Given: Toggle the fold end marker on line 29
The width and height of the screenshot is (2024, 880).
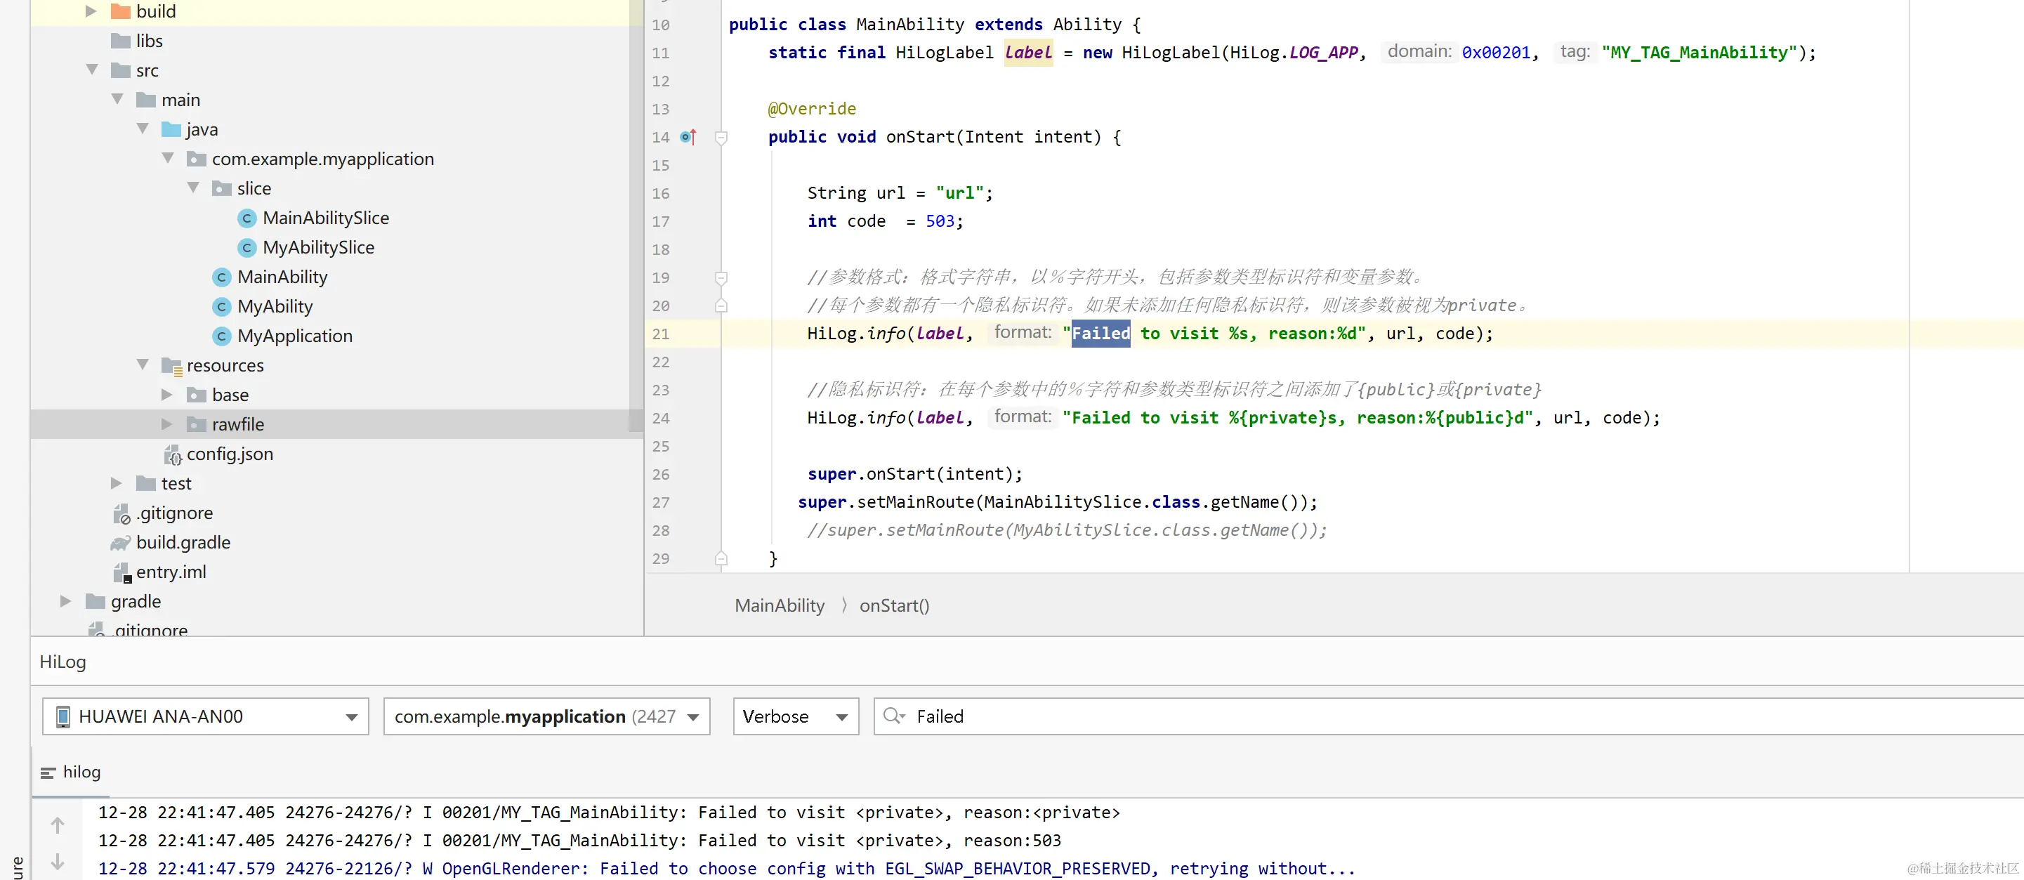Looking at the screenshot, I should [x=721, y=558].
